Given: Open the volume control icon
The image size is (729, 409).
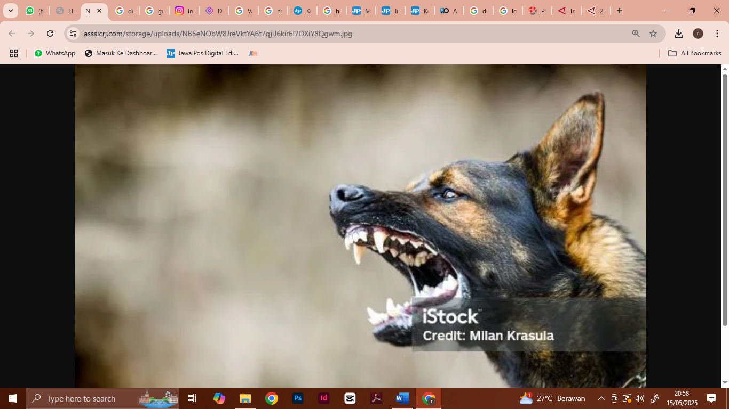Looking at the screenshot, I should pyautogui.click(x=640, y=398).
